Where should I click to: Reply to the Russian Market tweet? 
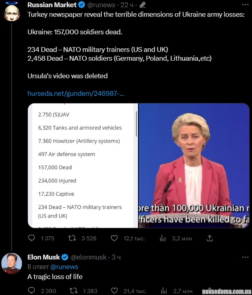coord(32,238)
